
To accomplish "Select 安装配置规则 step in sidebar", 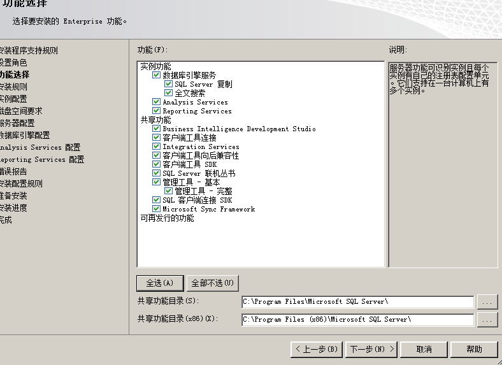I will [x=21, y=184].
